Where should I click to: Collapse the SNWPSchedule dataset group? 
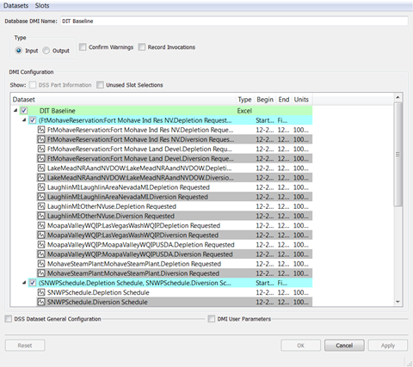[24, 283]
